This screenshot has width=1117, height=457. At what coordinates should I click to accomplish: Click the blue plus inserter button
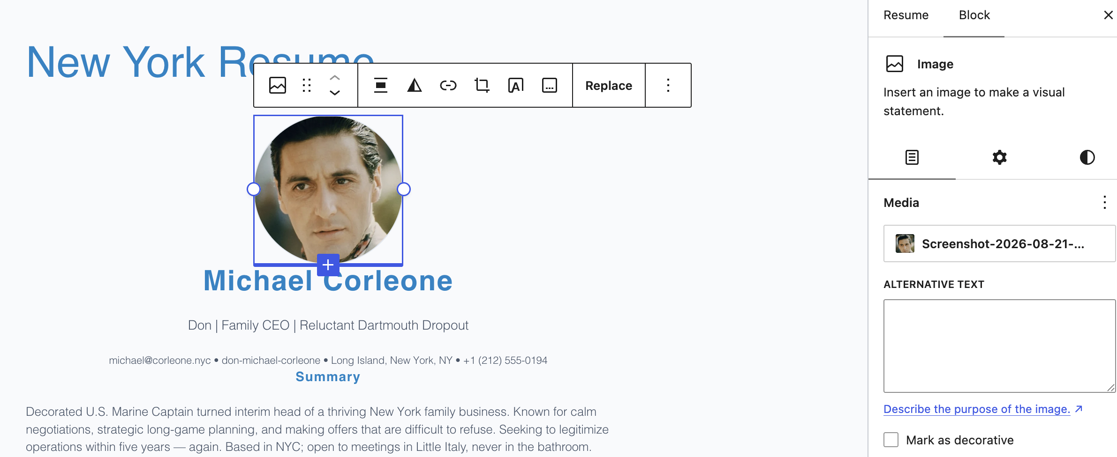coord(328,265)
